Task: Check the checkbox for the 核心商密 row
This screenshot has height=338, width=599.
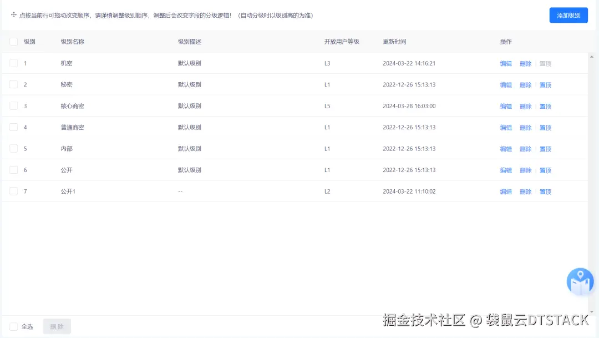Action: (14, 106)
